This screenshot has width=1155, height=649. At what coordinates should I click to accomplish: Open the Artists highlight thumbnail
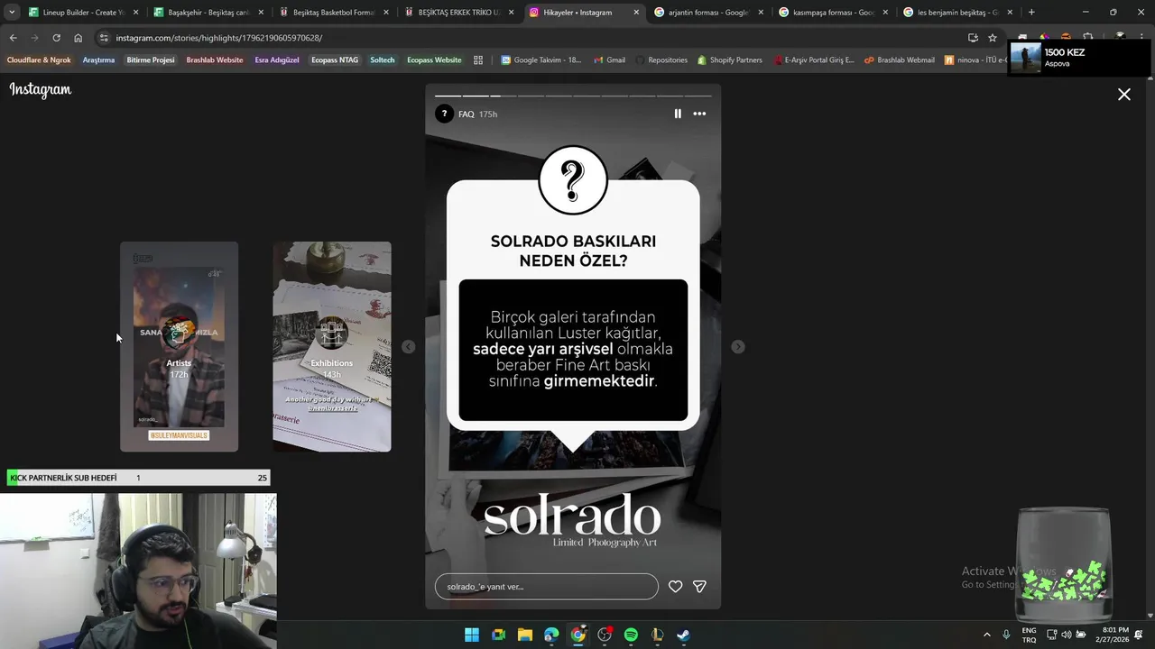pos(180,347)
